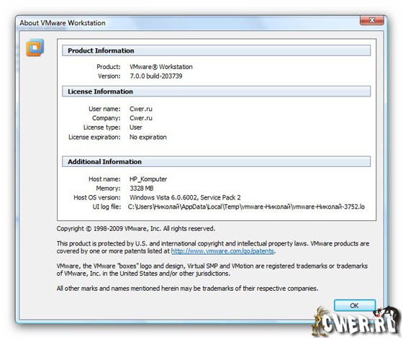The image size is (403, 339).
Task: Click the version text 7.0.0 build-203739
Action: pos(156,76)
